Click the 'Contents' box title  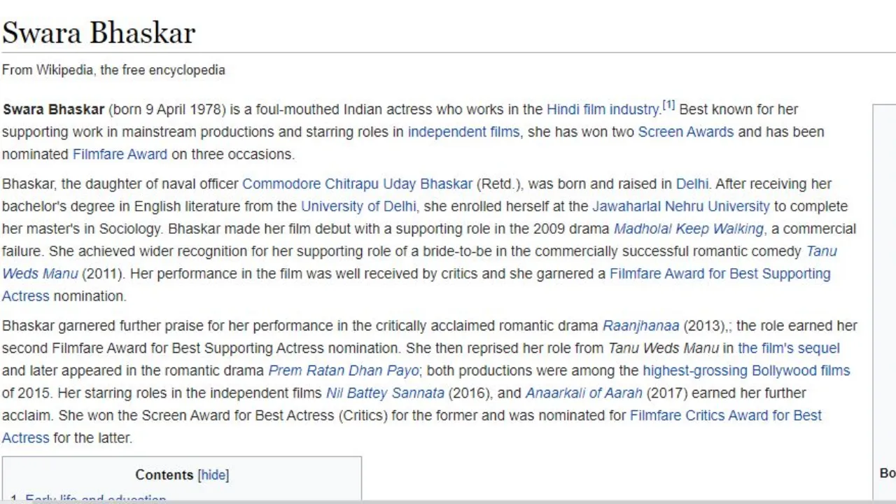pos(164,475)
